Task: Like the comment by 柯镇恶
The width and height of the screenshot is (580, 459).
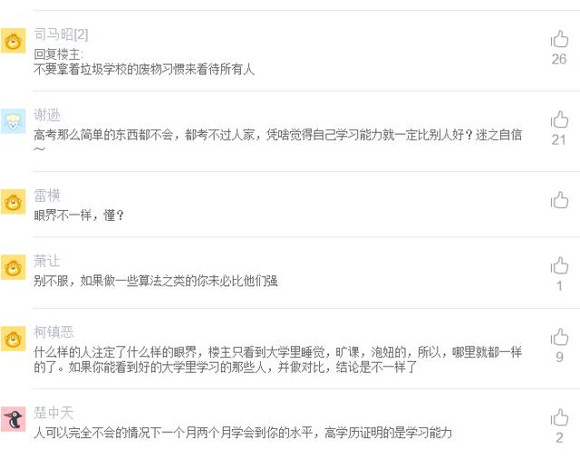Action: click(x=559, y=337)
